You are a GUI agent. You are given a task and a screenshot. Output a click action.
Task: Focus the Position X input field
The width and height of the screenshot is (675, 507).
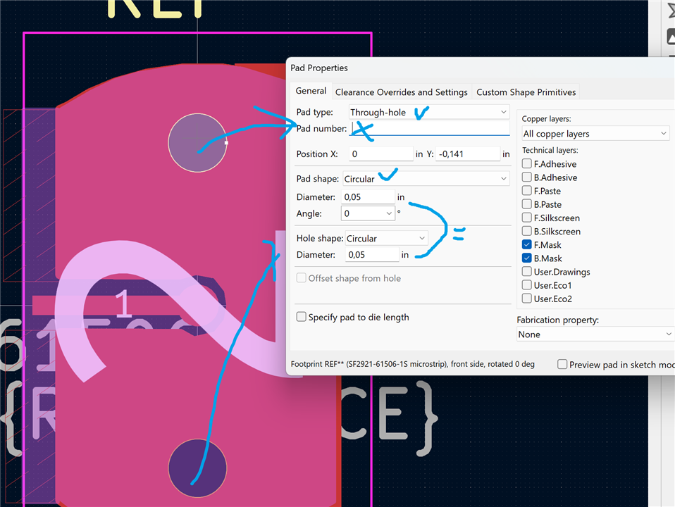pyautogui.click(x=380, y=154)
